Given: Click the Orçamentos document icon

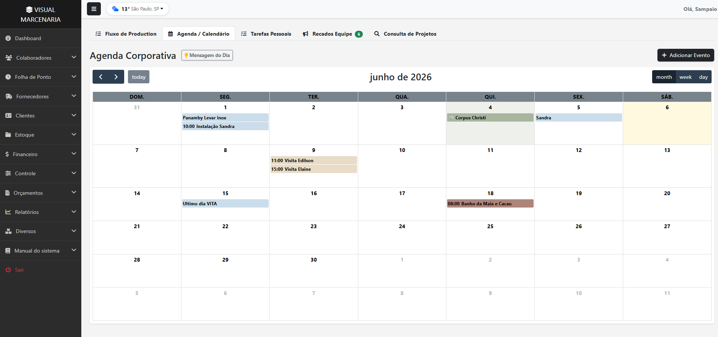Looking at the screenshot, I should coord(8,193).
